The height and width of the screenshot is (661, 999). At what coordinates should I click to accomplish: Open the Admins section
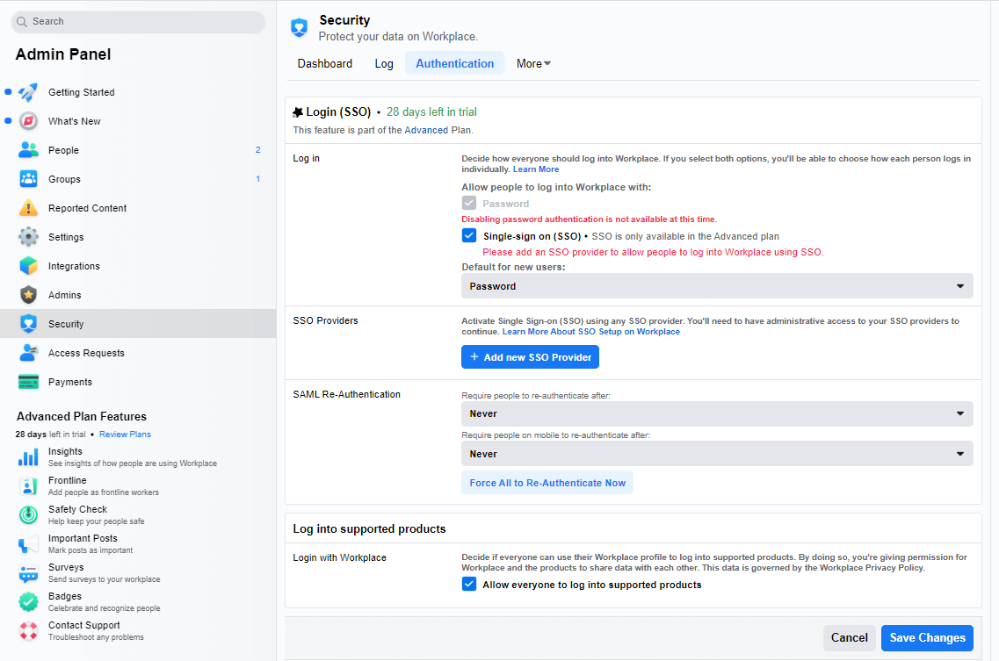click(x=138, y=295)
